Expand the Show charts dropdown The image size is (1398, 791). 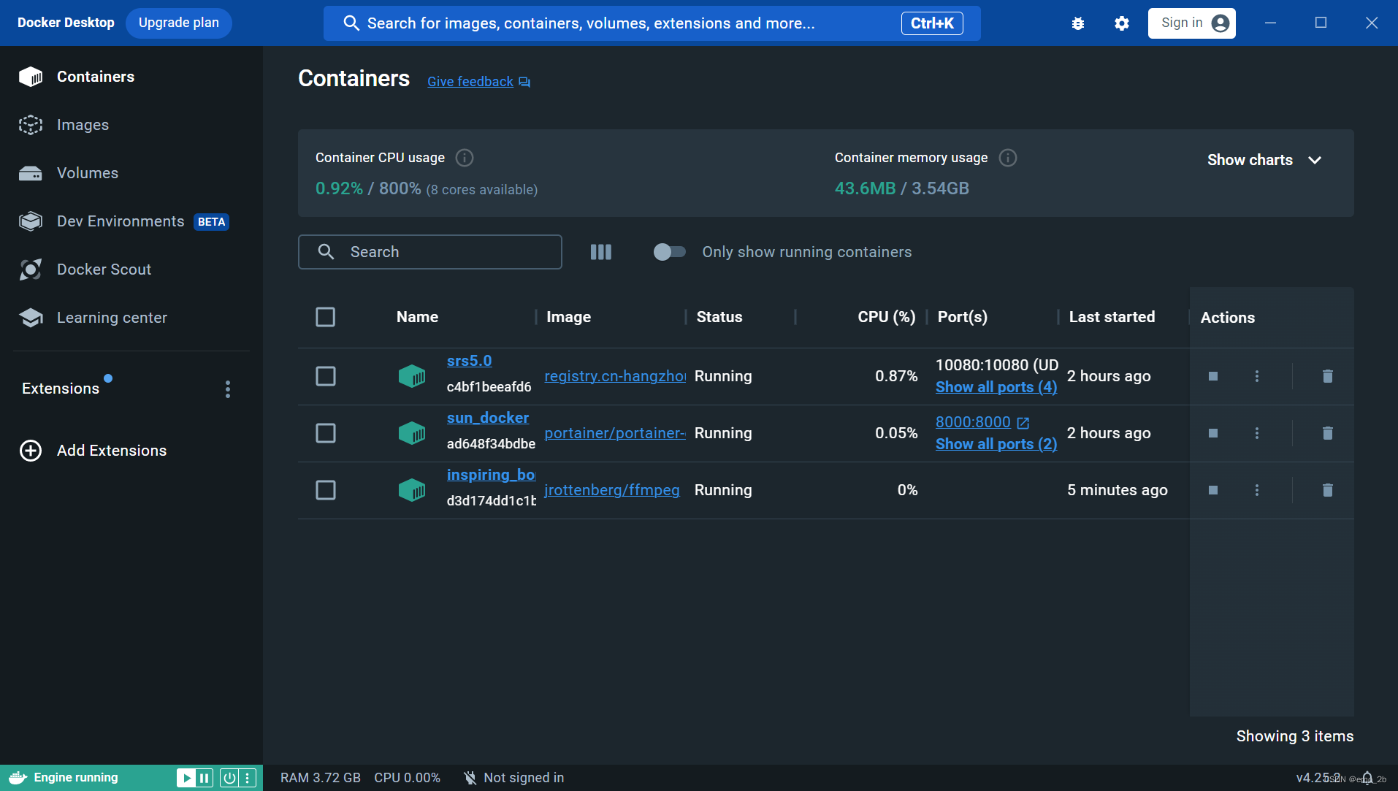pyautogui.click(x=1264, y=159)
